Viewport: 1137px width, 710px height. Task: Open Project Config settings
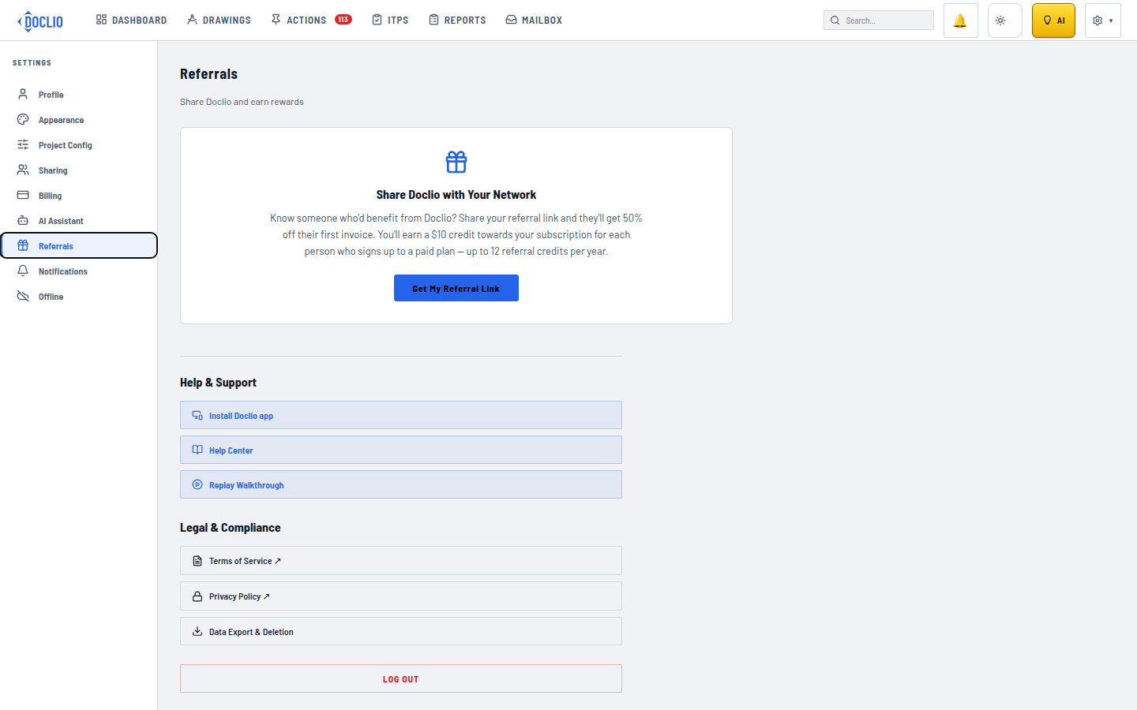79,145
